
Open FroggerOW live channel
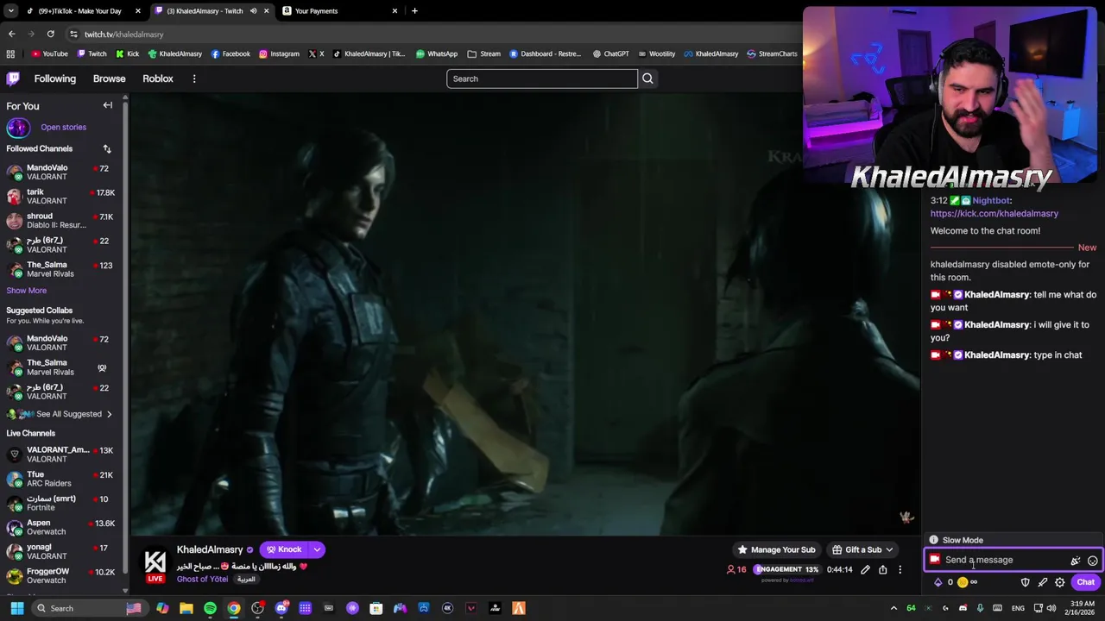pyautogui.click(x=60, y=575)
